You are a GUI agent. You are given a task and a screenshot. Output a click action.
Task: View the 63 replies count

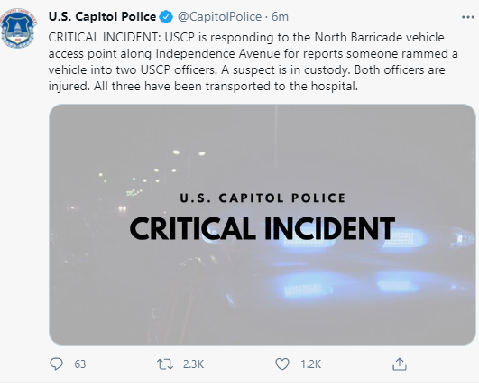pos(80,364)
